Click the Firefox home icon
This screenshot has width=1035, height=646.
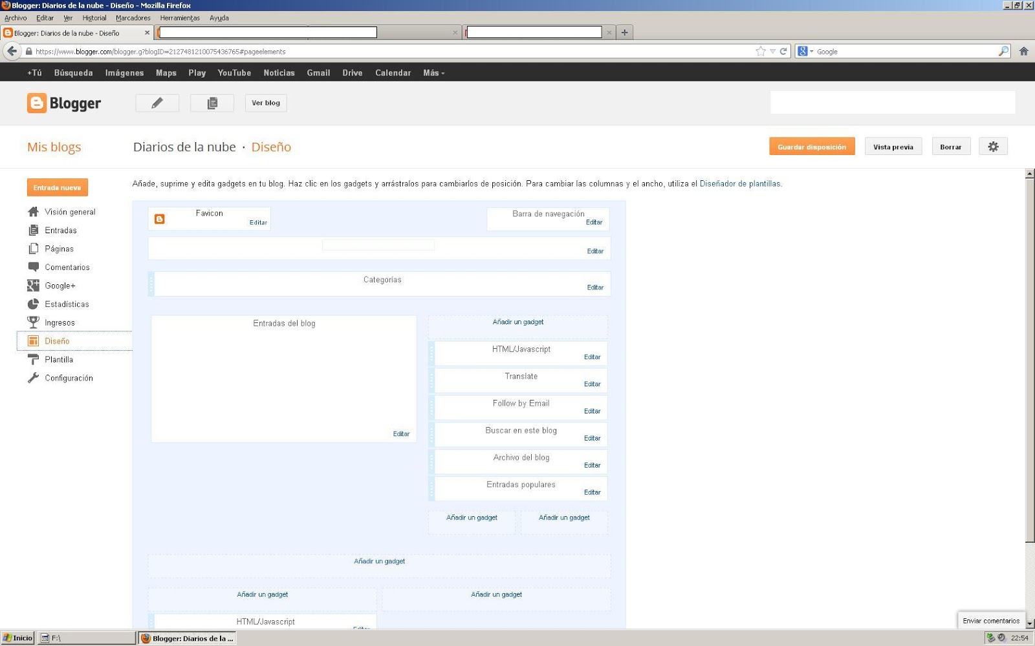click(1023, 51)
